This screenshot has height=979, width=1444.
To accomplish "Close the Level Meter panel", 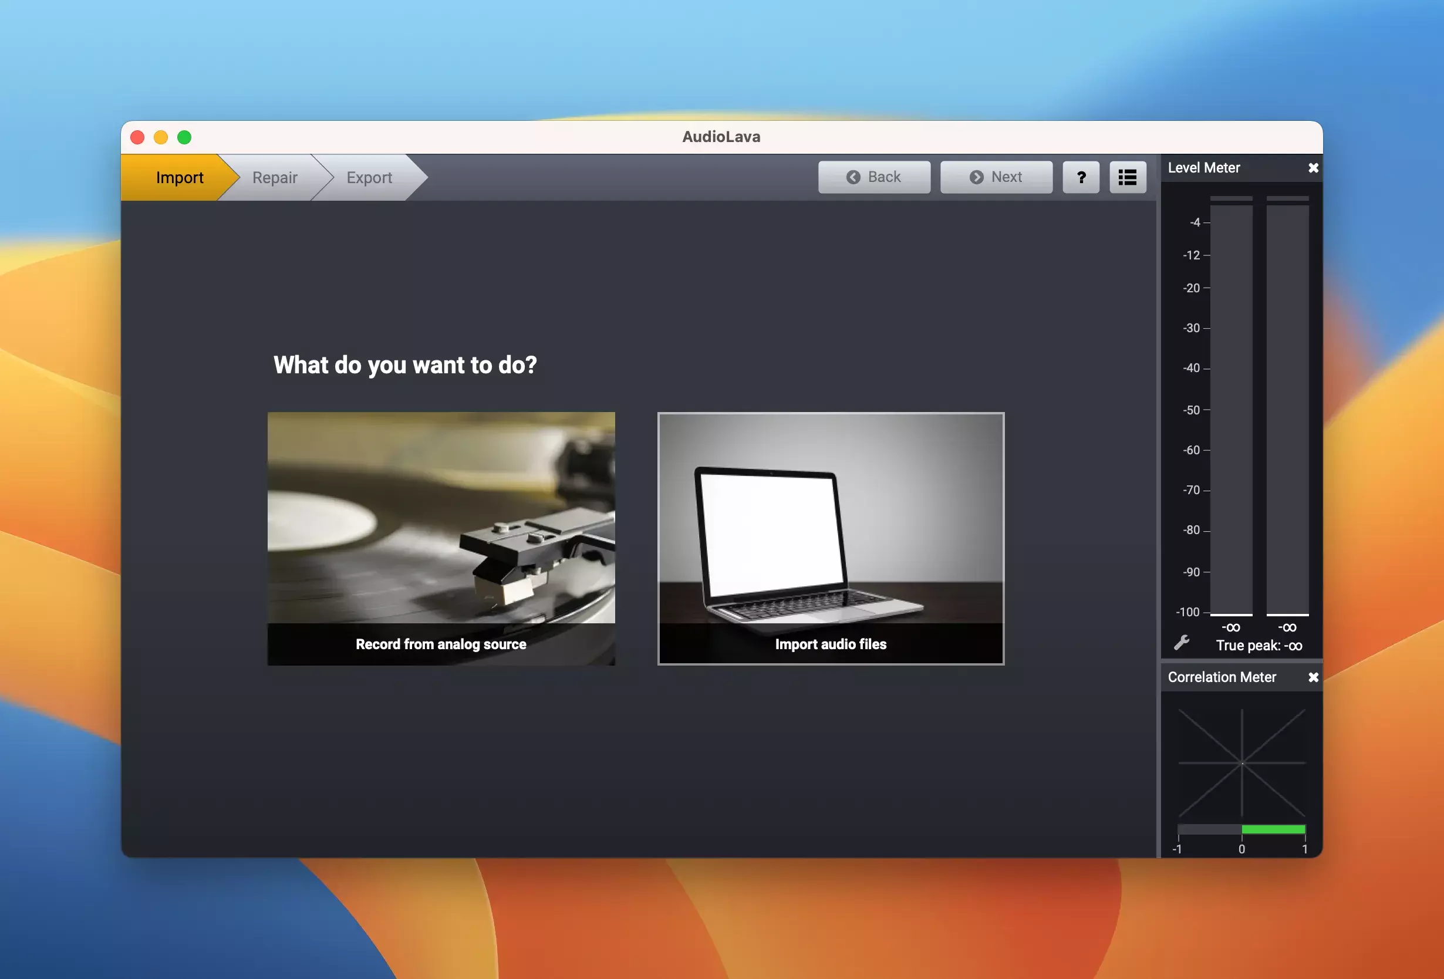I will coord(1313,168).
